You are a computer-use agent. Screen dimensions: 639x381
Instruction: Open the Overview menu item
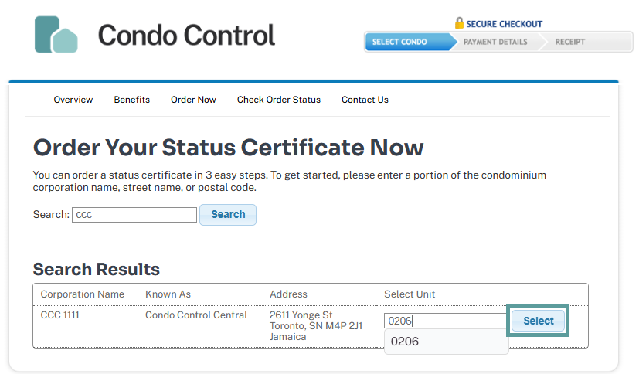[x=73, y=100]
